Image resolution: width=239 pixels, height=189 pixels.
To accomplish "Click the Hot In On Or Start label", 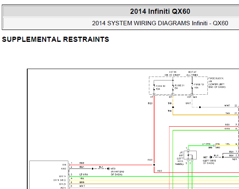I will point(172,73).
